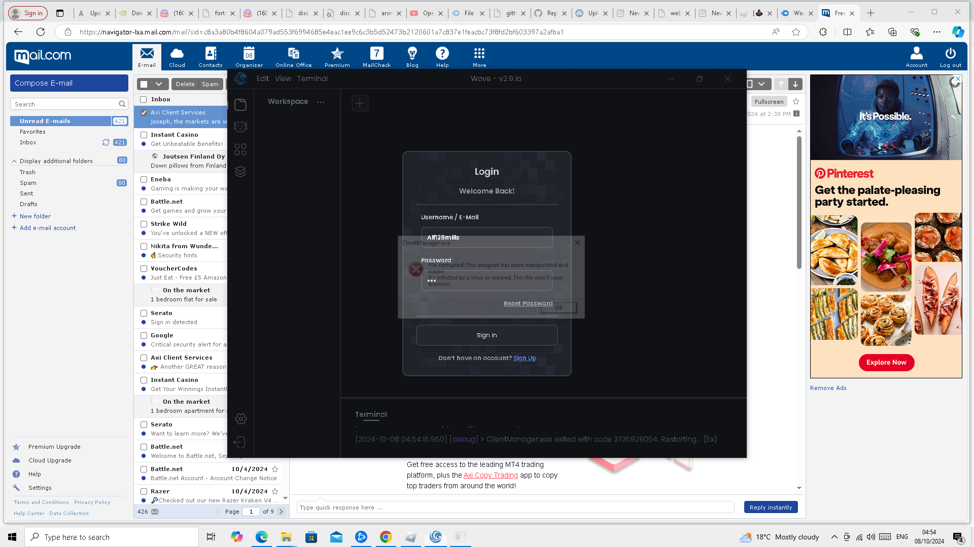The image size is (974, 547).
Task: Click the Compose E-mail button
Action: click(69, 83)
